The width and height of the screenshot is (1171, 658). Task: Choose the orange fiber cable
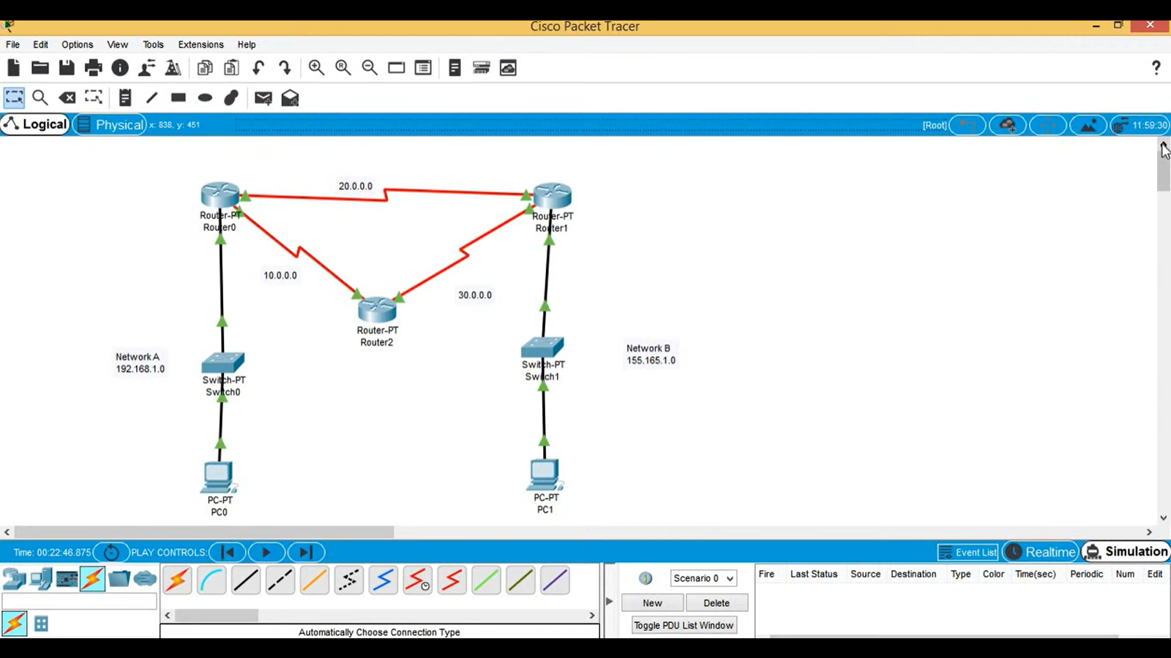tap(315, 581)
